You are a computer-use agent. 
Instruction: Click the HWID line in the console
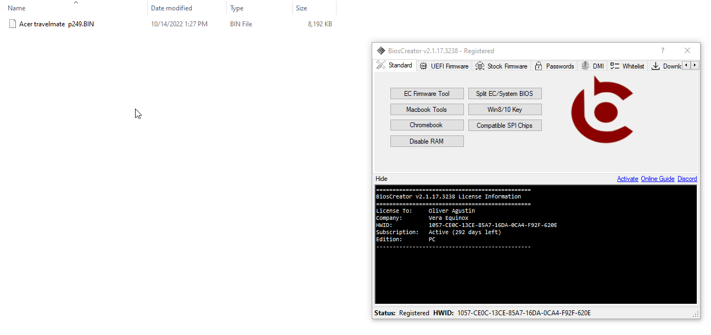[467, 225]
